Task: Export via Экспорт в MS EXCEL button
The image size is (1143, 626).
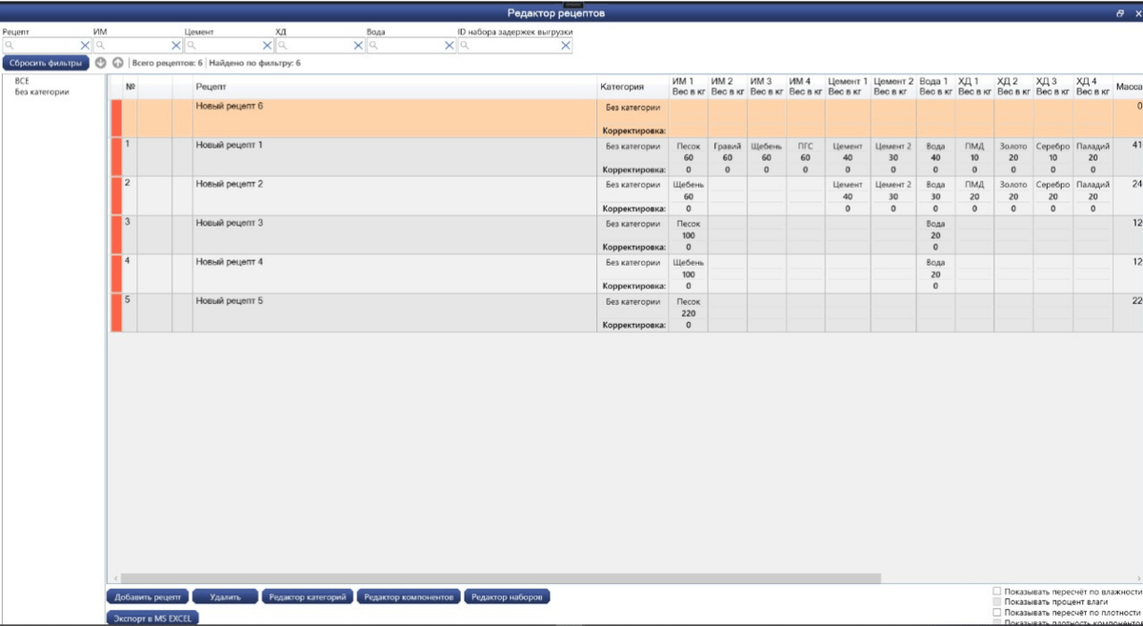Action: coord(152,618)
